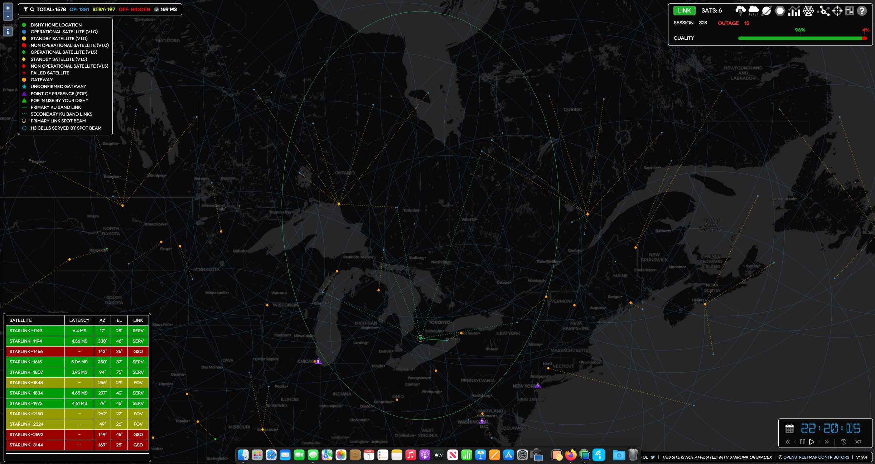875x464 pixels.
Task: Click the fast rewind double-chevron control
Action: pos(788,442)
